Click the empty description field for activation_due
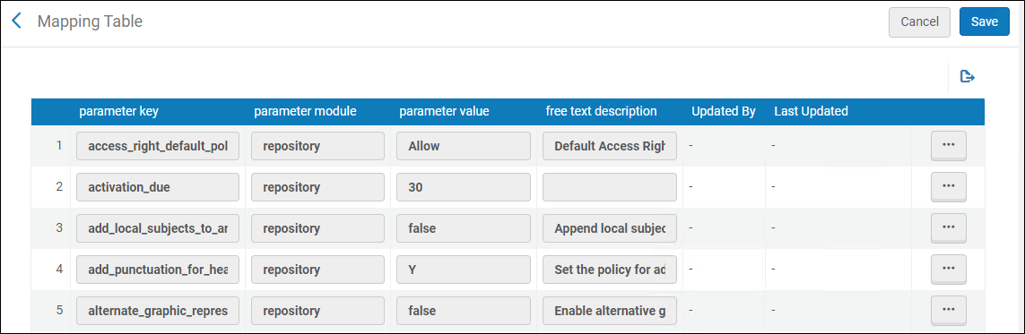 610,187
